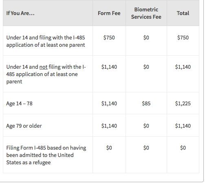Click the $85 biometric services fee

coord(146,104)
